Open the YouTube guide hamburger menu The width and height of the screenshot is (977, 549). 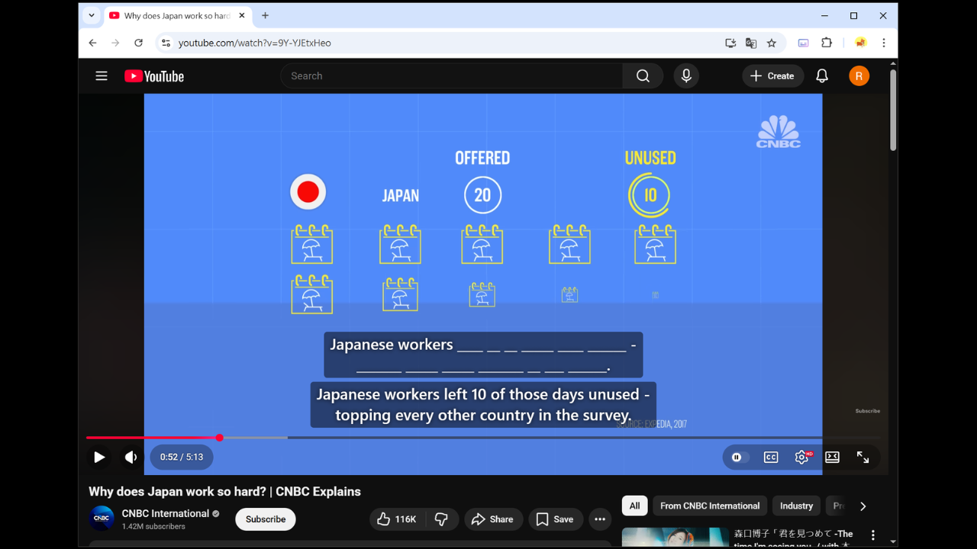point(102,76)
